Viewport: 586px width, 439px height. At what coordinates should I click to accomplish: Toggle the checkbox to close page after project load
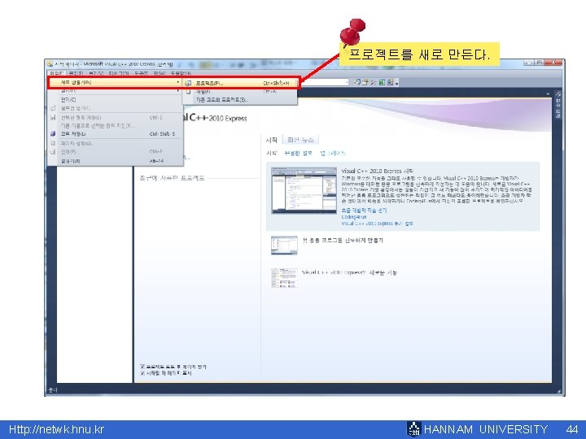pyautogui.click(x=142, y=367)
